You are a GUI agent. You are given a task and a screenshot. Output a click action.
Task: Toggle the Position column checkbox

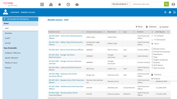point(152,62)
